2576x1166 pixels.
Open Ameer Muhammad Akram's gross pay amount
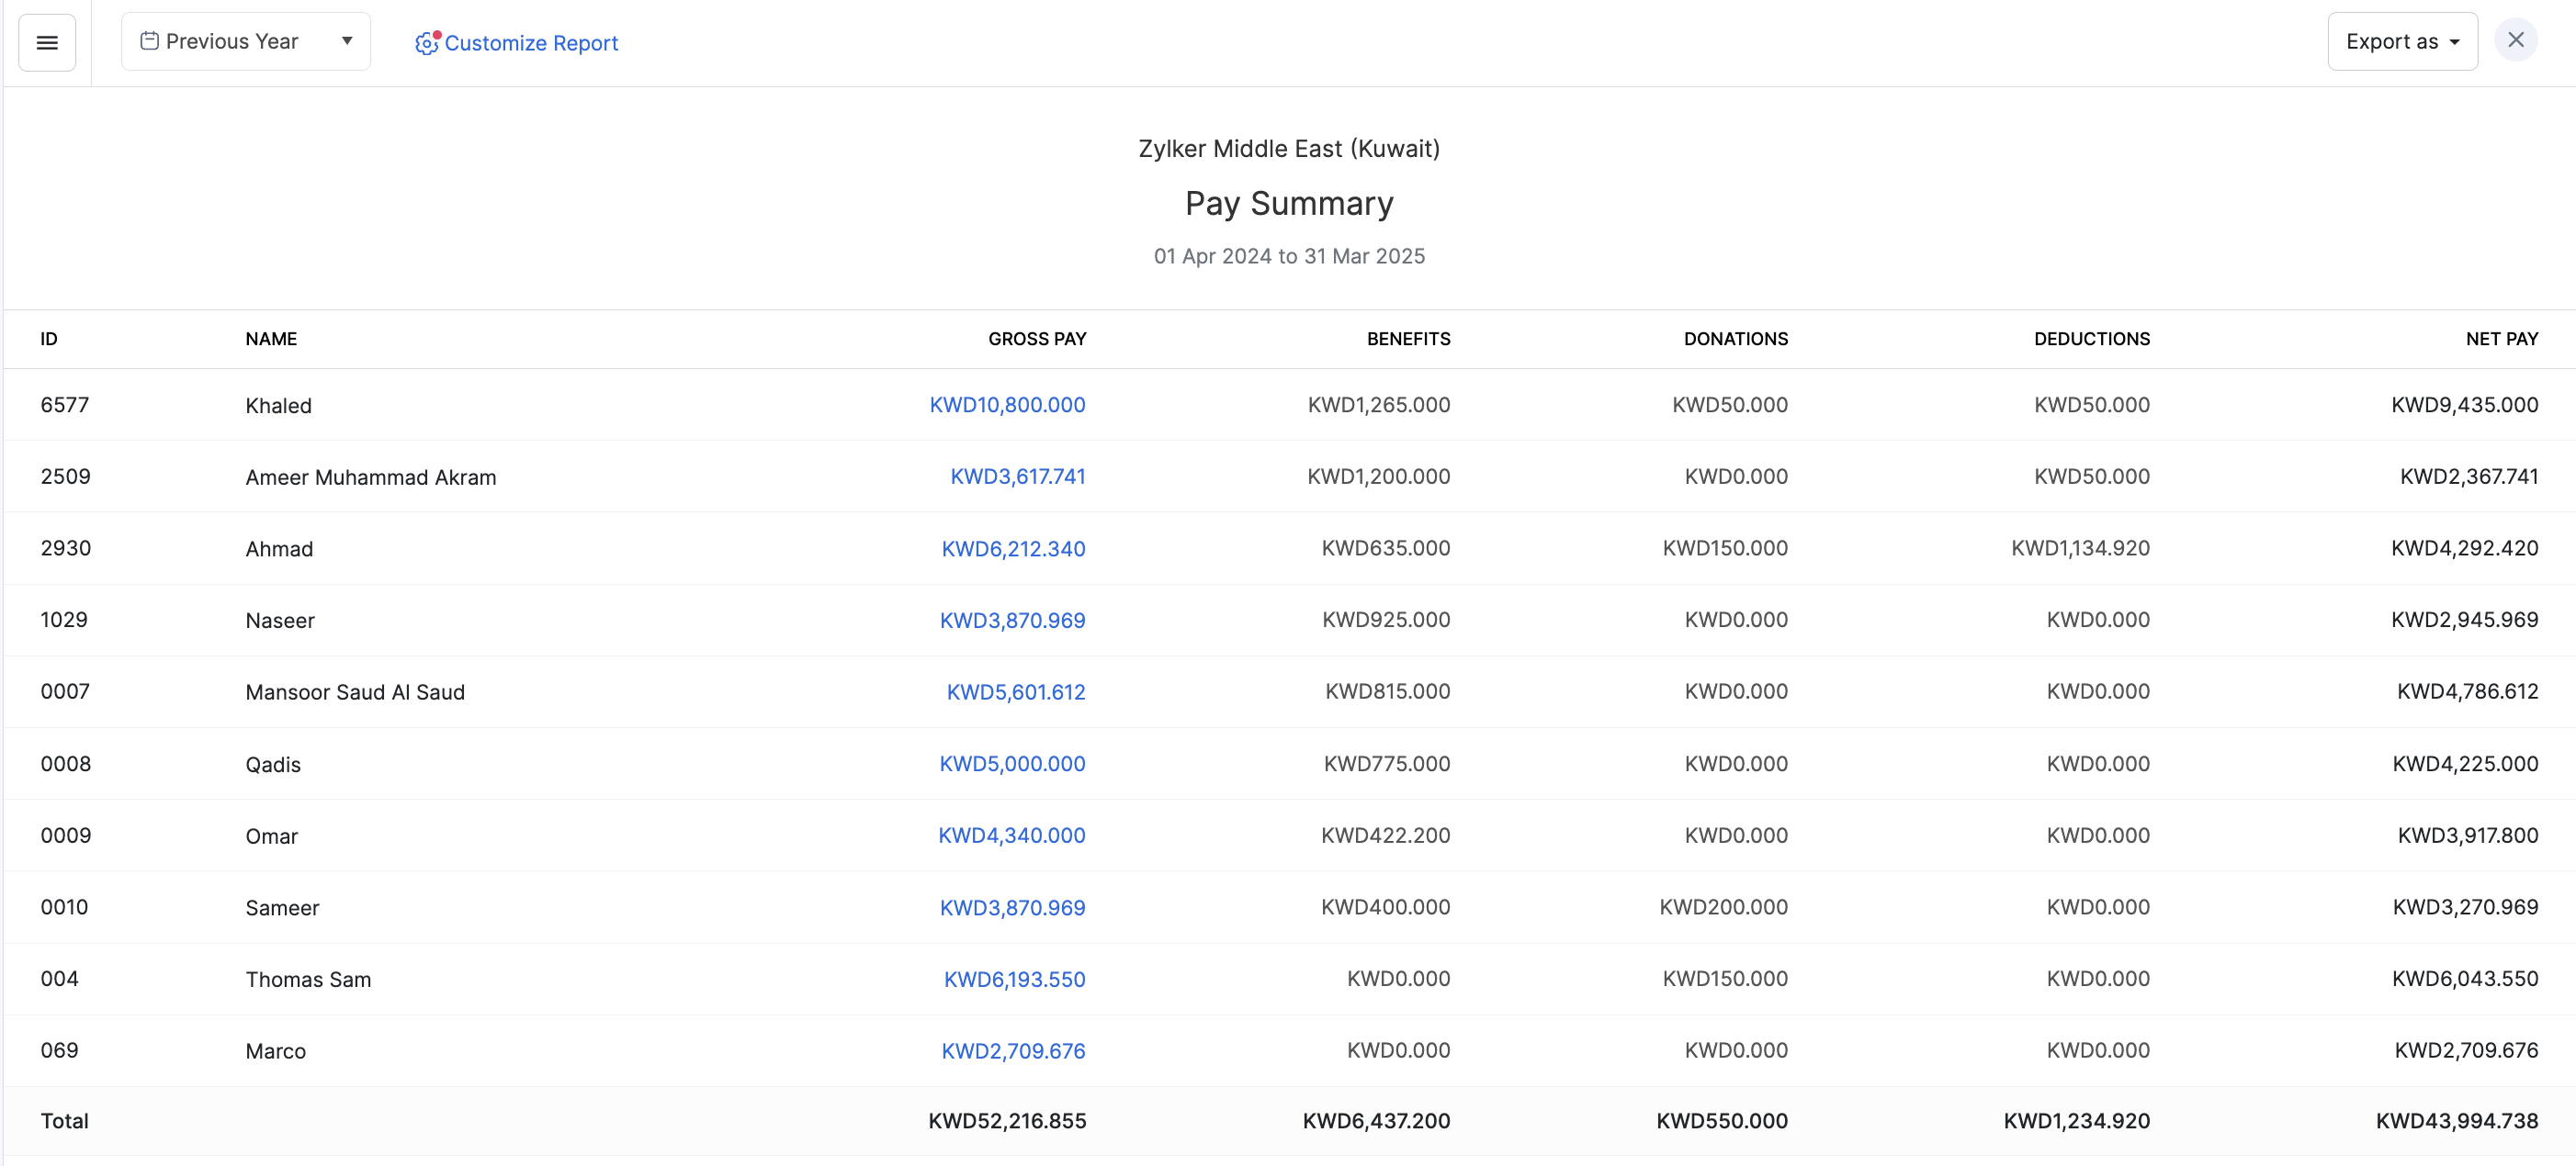(1016, 476)
